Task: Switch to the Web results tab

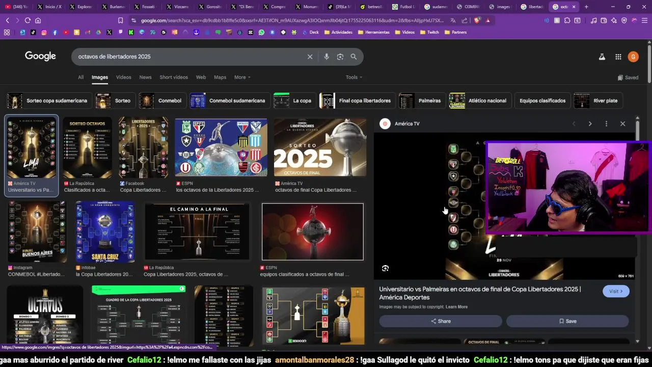Action: click(x=201, y=77)
